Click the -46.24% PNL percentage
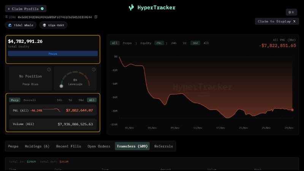The height and width of the screenshot is (171, 304). tap(36, 111)
